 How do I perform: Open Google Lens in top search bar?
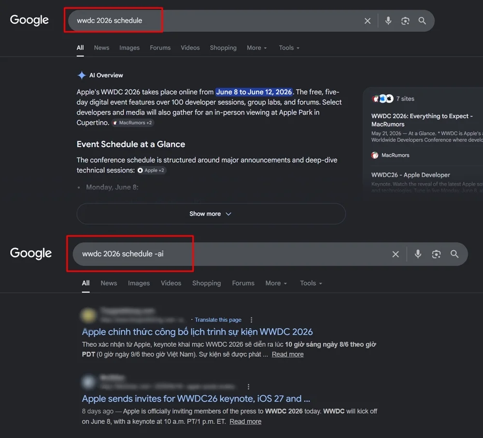click(x=405, y=21)
